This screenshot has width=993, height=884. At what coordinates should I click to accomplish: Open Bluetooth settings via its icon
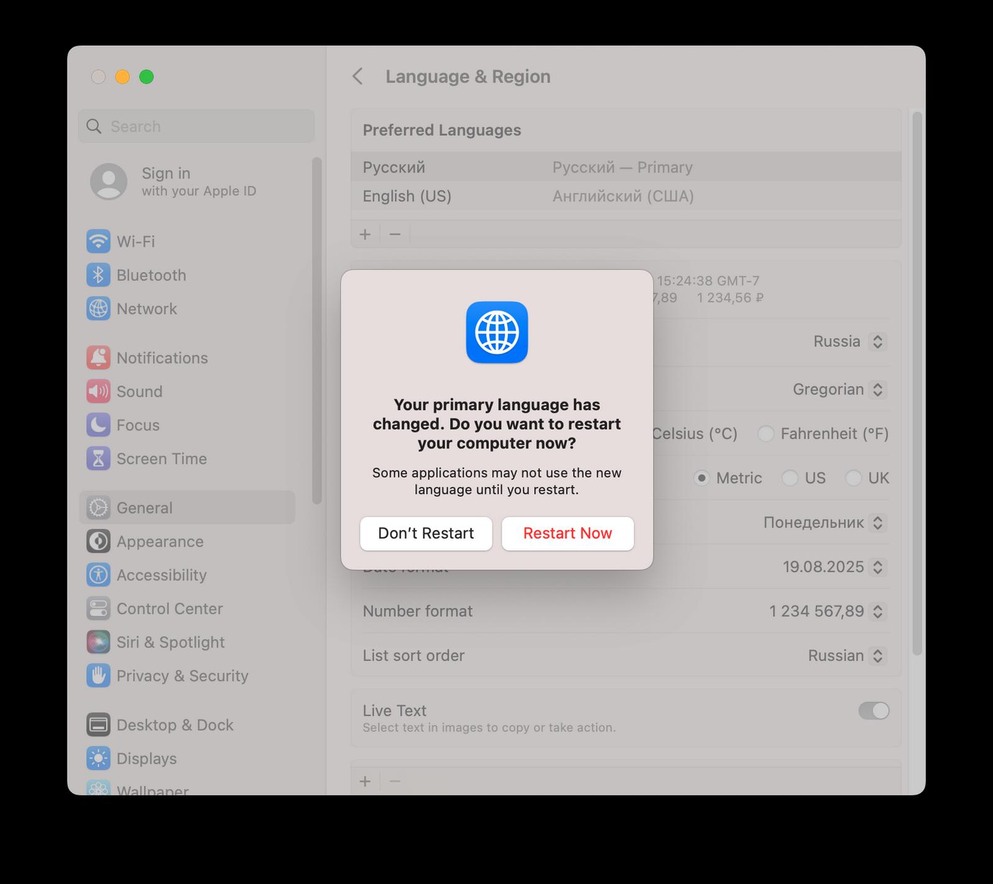click(98, 275)
